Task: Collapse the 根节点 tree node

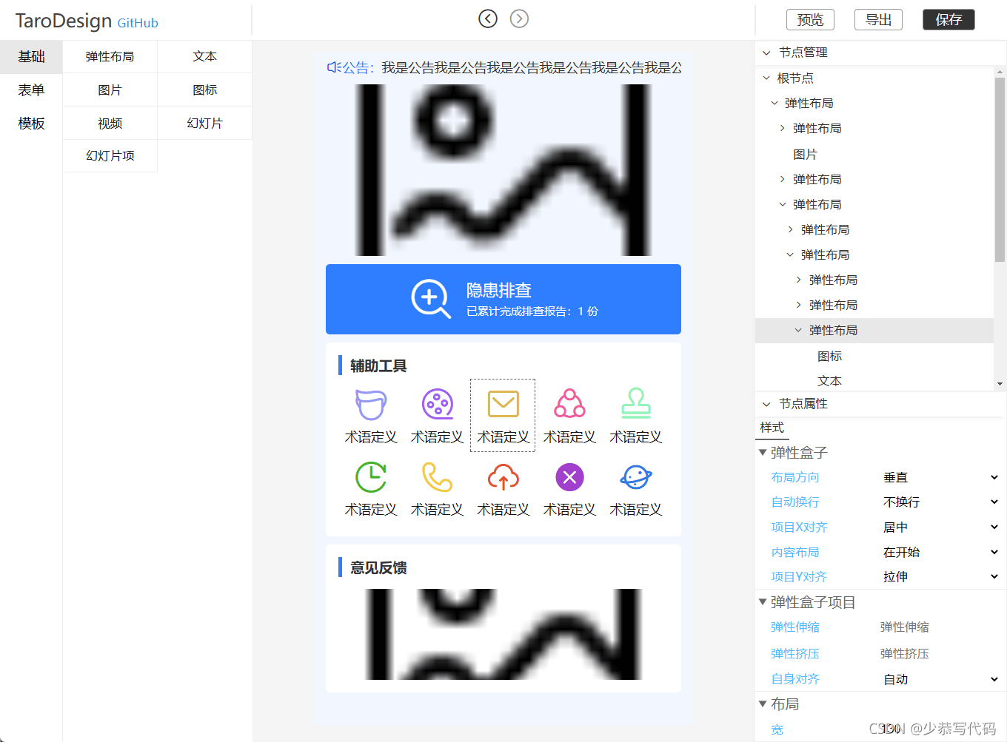Action: (x=766, y=78)
